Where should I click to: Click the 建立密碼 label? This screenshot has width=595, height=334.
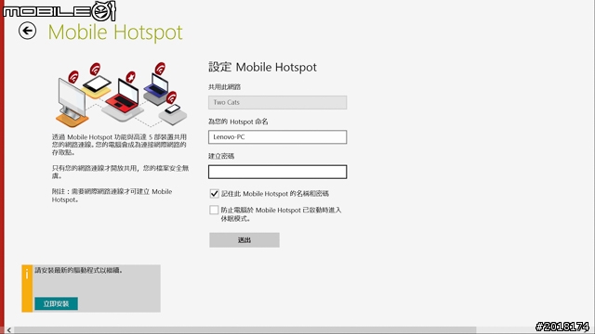click(x=221, y=156)
